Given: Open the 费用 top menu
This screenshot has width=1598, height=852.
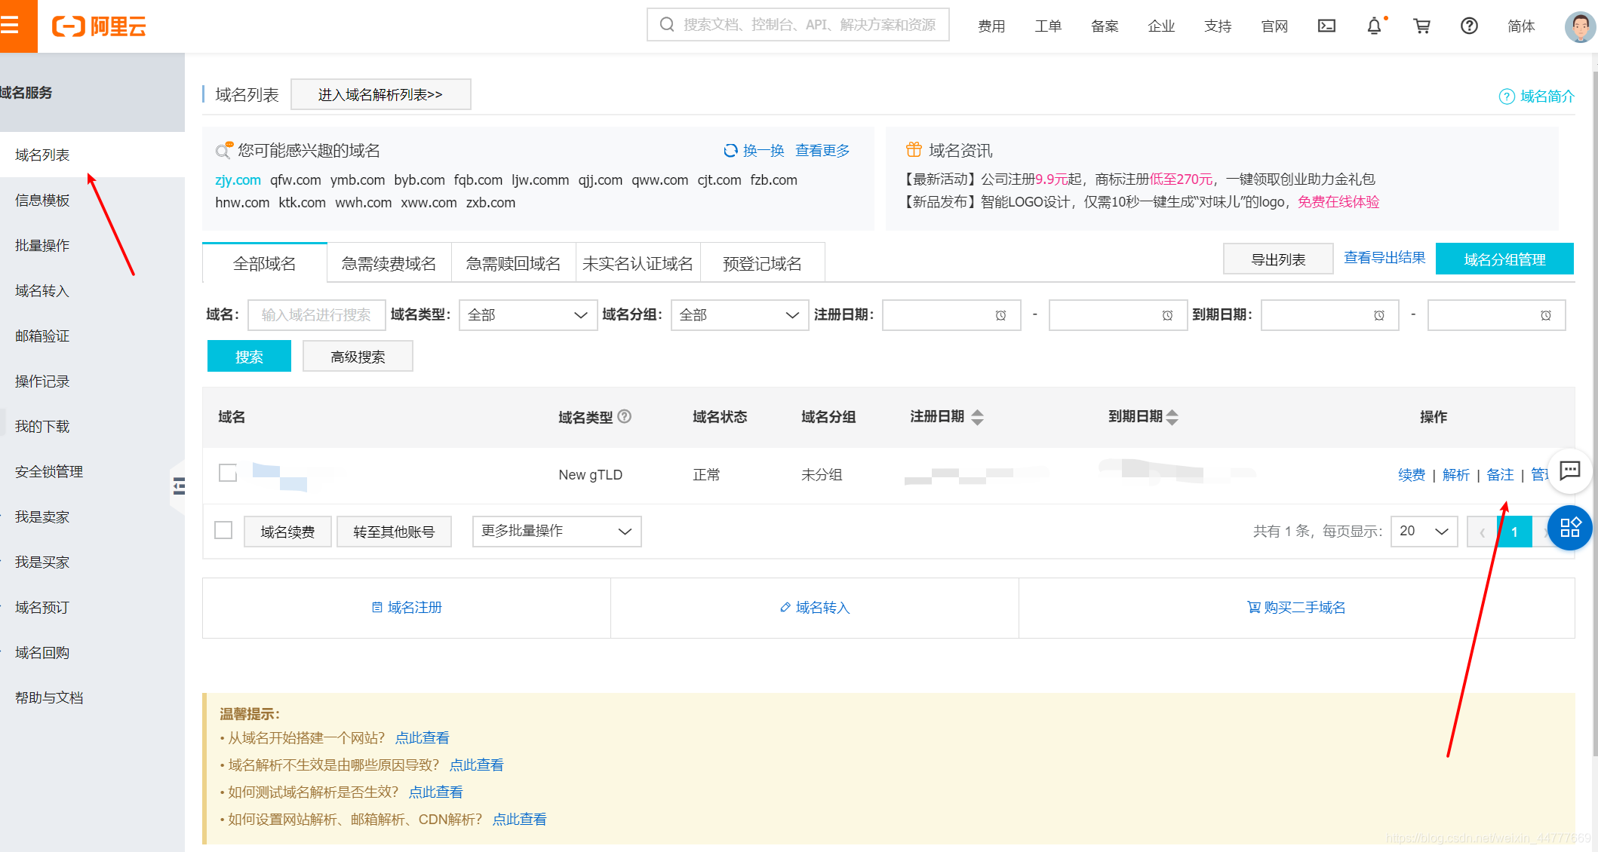Looking at the screenshot, I should tap(991, 26).
